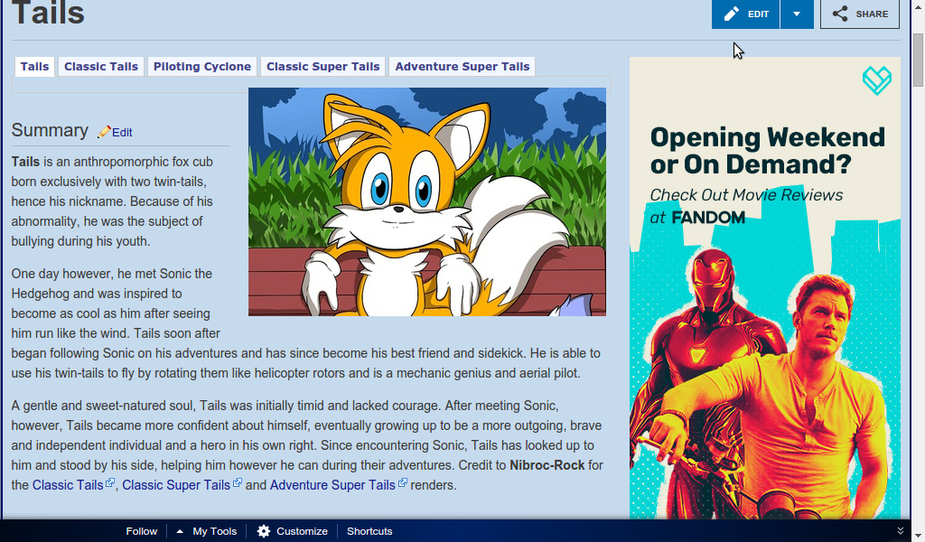Image resolution: width=925 pixels, height=542 pixels.
Task: Click external link icon after Classic Super Tails
Action: [x=238, y=484]
